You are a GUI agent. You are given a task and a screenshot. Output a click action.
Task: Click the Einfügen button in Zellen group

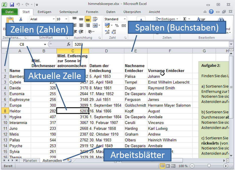[x=167, y=19]
